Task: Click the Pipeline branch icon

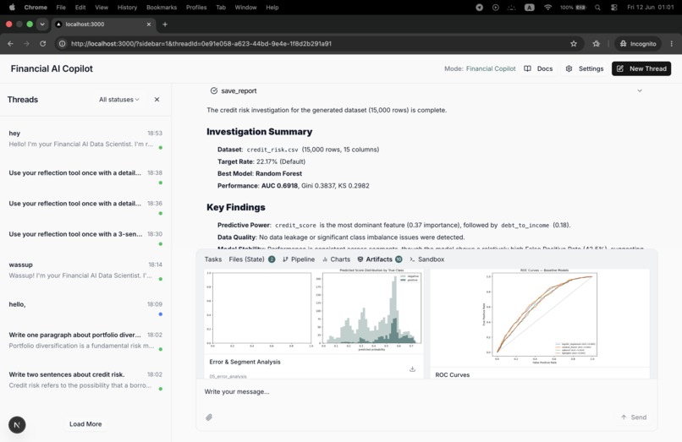Action: coord(285,259)
